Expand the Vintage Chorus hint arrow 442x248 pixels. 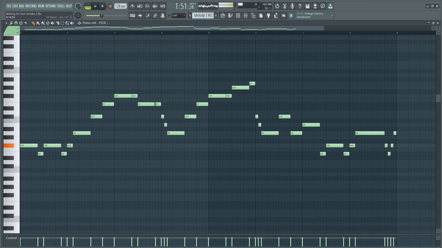332,15
